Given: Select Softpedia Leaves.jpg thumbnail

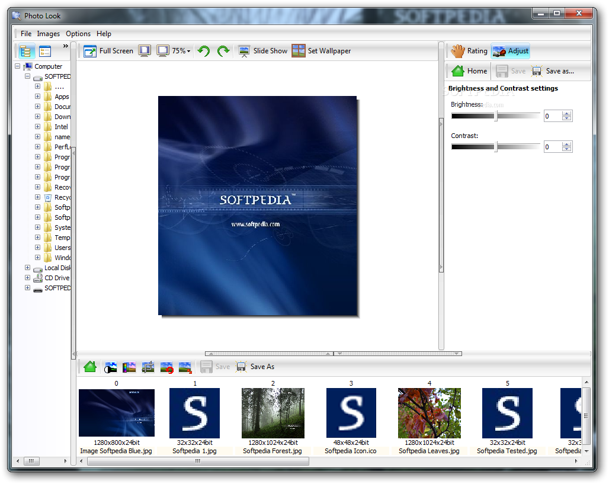Looking at the screenshot, I should [x=429, y=413].
